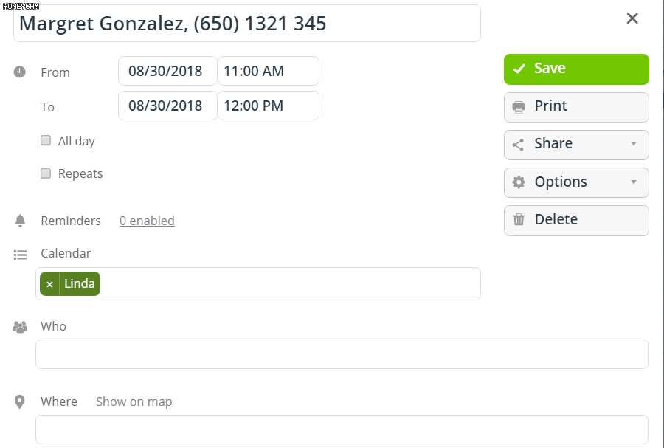Close the event editor dialog
664x448 pixels.
pos(632,18)
